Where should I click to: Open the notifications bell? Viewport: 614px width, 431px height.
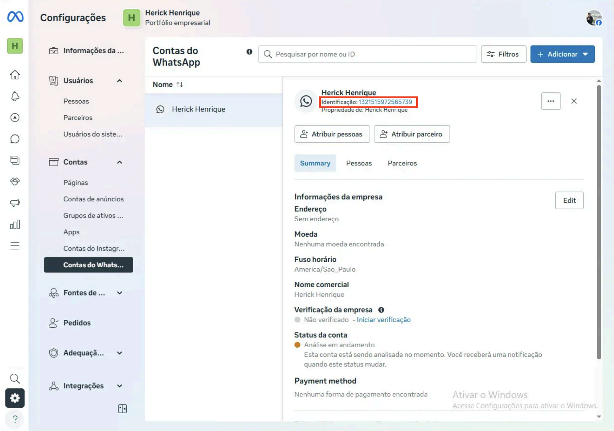pos(15,96)
